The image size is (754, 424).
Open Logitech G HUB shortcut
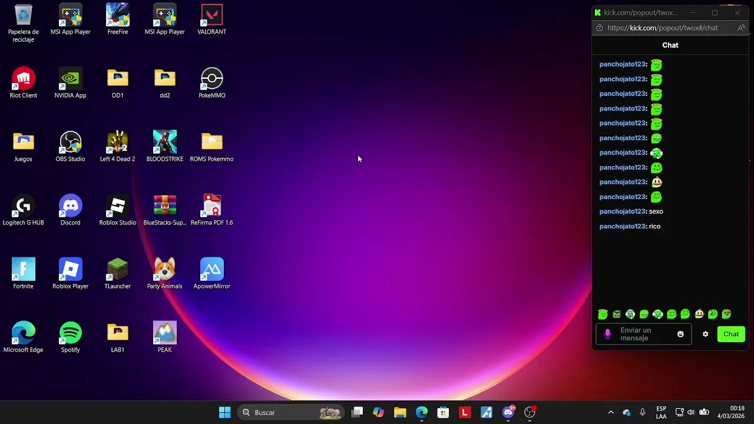click(x=23, y=210)
